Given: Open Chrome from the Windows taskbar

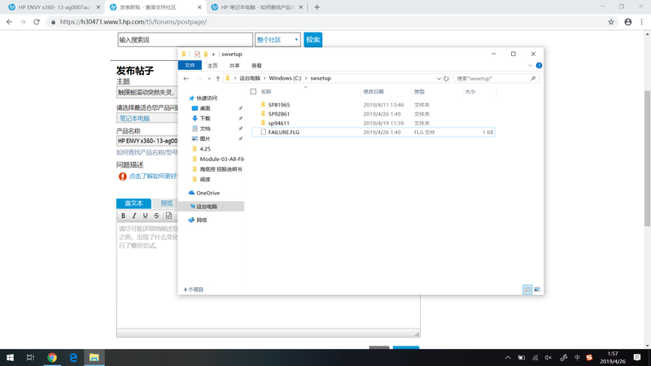Looking at the screenshot, I should pyautogui.click(x=52, y=357).
